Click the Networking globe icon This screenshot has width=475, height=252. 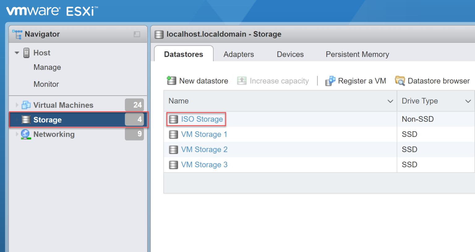[26, 134]
